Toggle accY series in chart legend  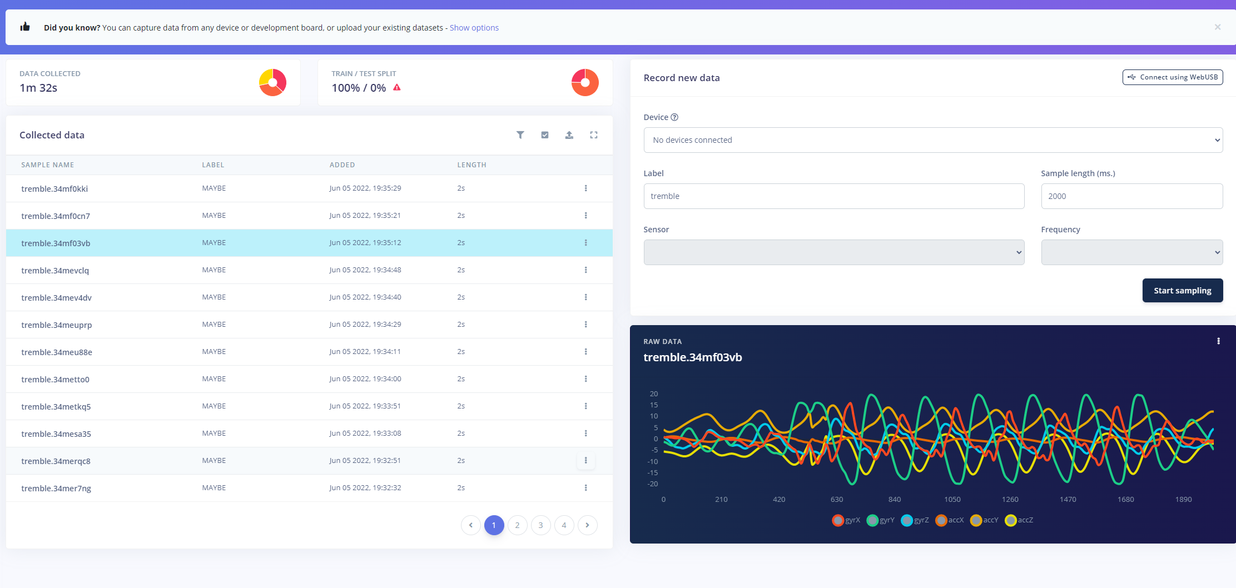click(x=984, y=520)
